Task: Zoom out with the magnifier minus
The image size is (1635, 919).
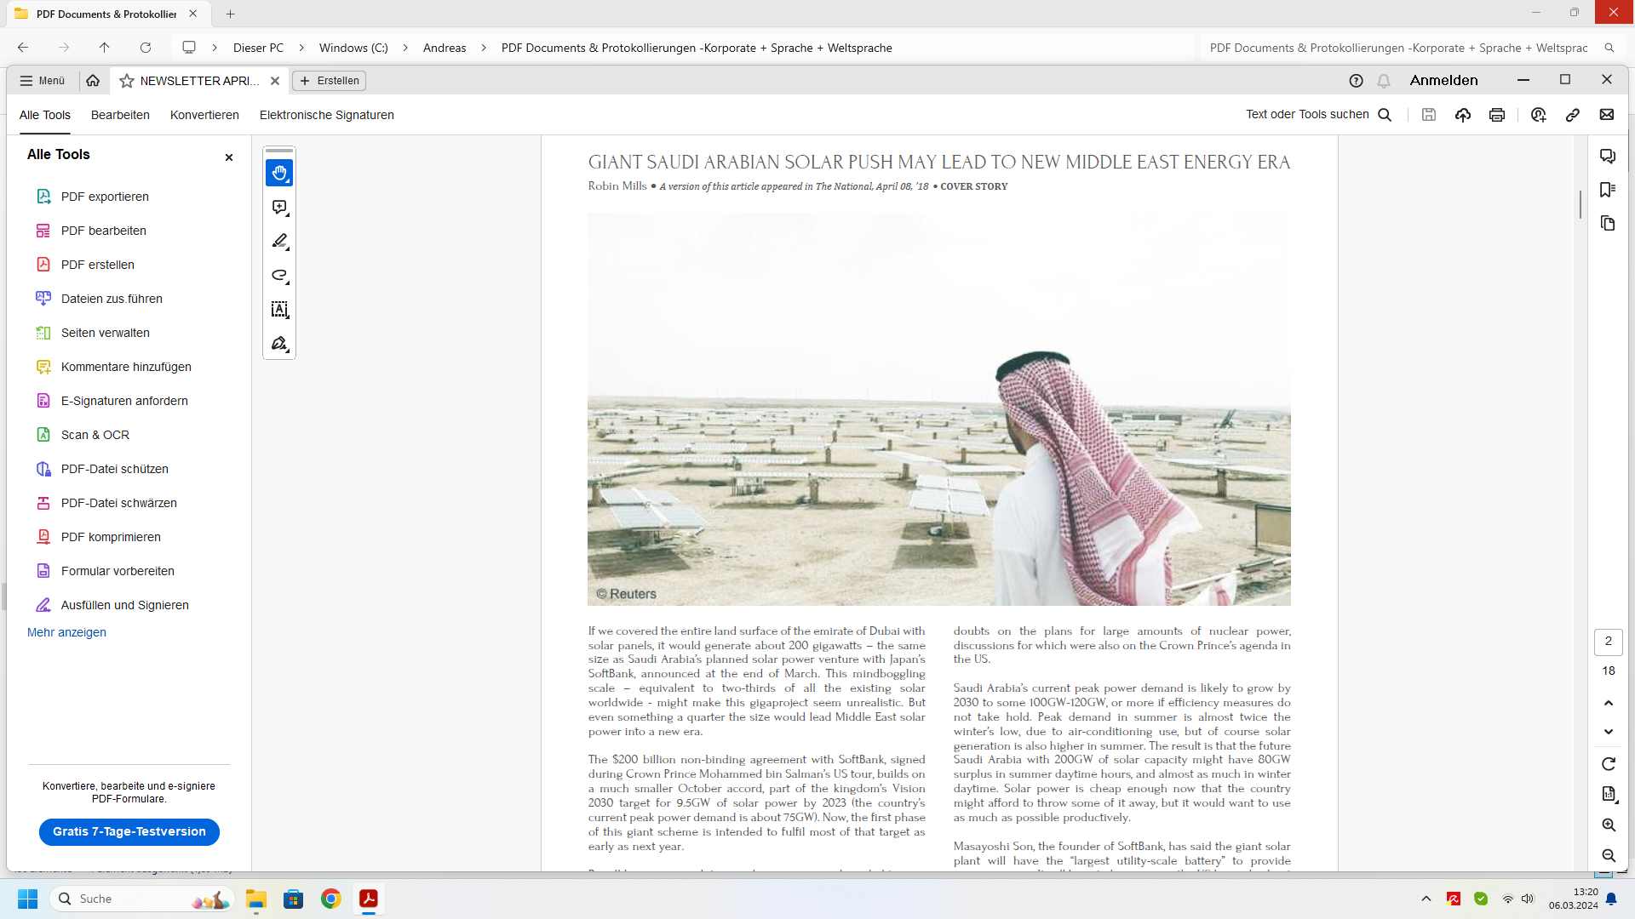Action: (1609, 856)
